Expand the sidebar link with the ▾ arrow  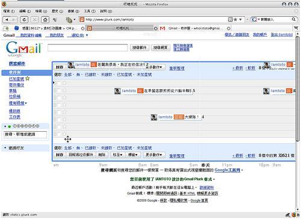coord(17,103)
